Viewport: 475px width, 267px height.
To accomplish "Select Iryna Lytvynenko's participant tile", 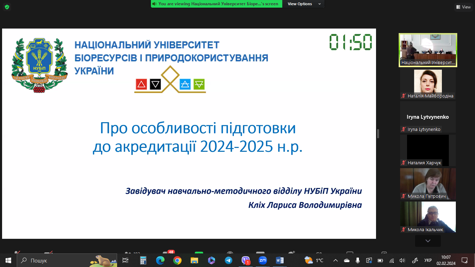I will click(x=428, y=117).
